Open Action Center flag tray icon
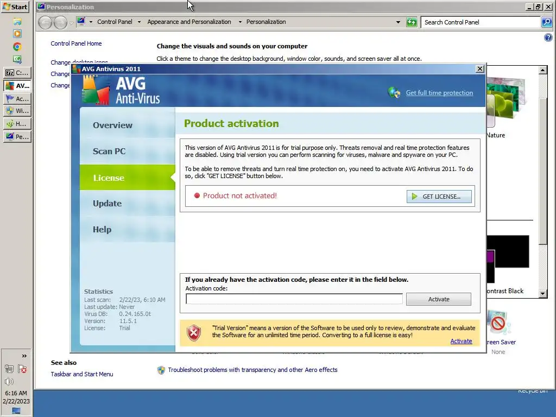Screen dimensions: 556x417 22,369
